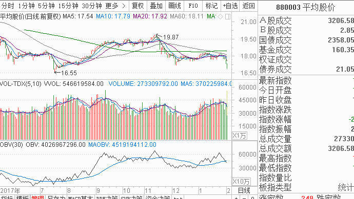
Task: Click the MAOBV: 4519194112.00 value
Action: click(122, 145)
